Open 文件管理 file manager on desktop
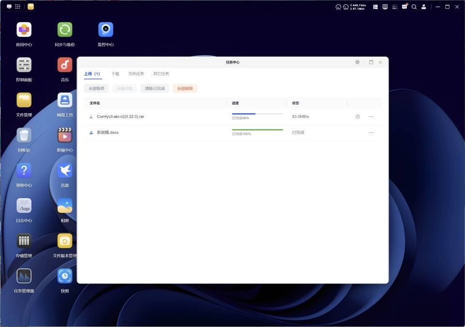The width and height of the screenshot is (465, 327). click(x=24, y=100)
